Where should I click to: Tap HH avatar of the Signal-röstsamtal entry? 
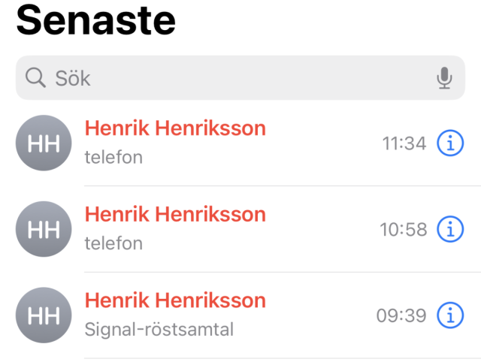click(44, 315)
